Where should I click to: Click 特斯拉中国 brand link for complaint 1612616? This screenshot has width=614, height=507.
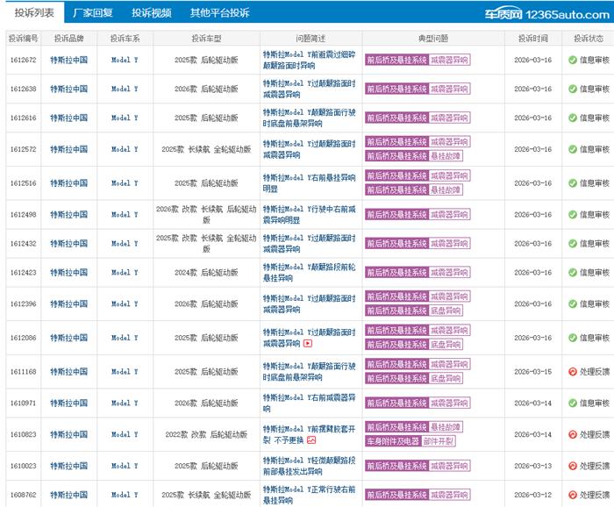coord(68,118)
